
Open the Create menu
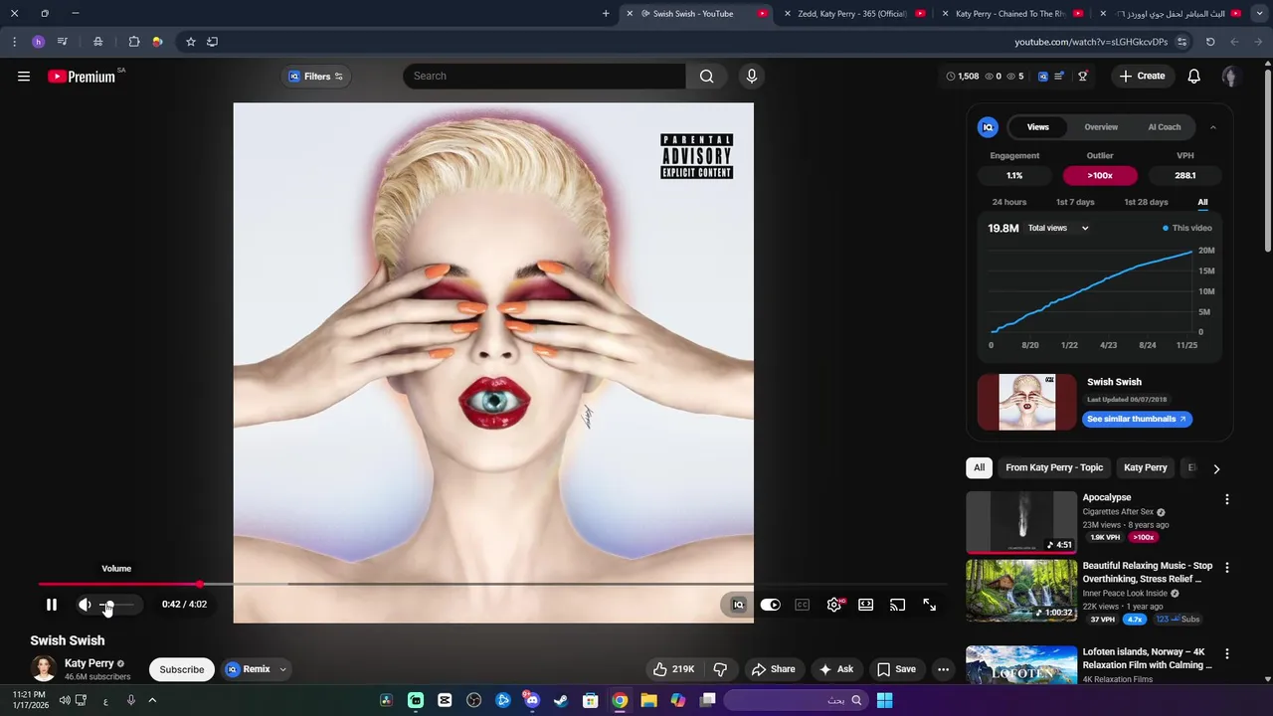click(x=1142, y=76)
